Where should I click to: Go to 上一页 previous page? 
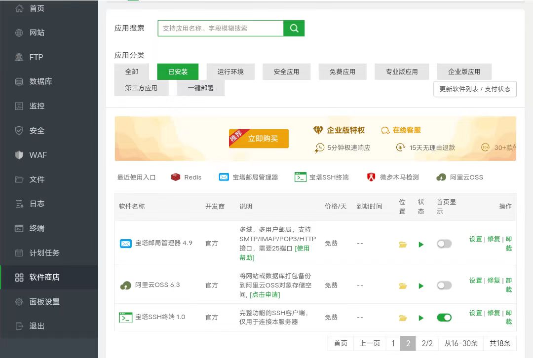pyautogui.click(x=370, y=343)
